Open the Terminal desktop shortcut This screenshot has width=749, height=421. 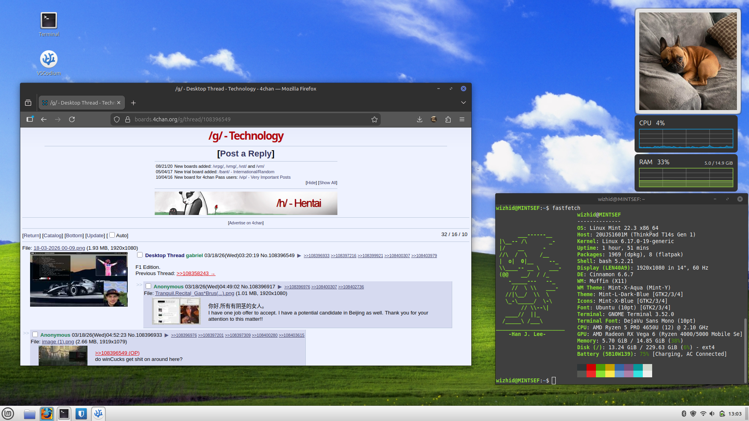click(49, 24)
